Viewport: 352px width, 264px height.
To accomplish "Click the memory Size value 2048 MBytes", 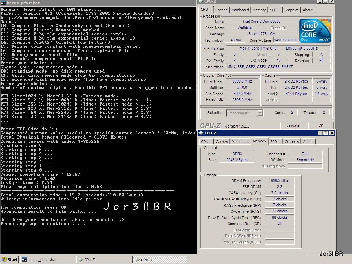I will point(237,160).
